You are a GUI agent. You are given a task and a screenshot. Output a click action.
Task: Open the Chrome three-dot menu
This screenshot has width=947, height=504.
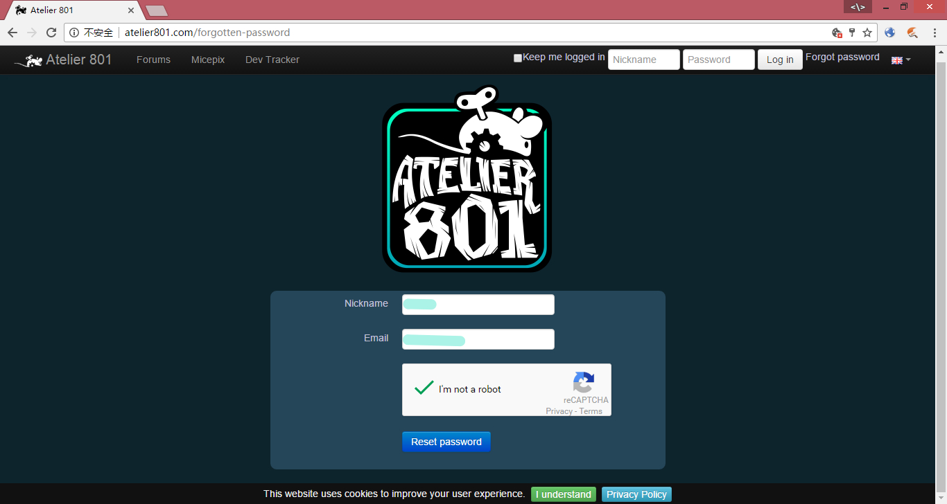tap(934, 33)
